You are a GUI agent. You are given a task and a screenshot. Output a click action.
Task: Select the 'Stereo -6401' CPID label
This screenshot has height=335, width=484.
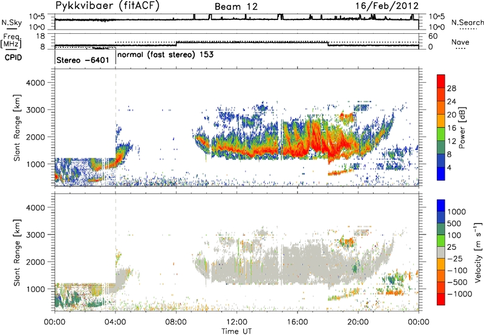coord(83,60)
